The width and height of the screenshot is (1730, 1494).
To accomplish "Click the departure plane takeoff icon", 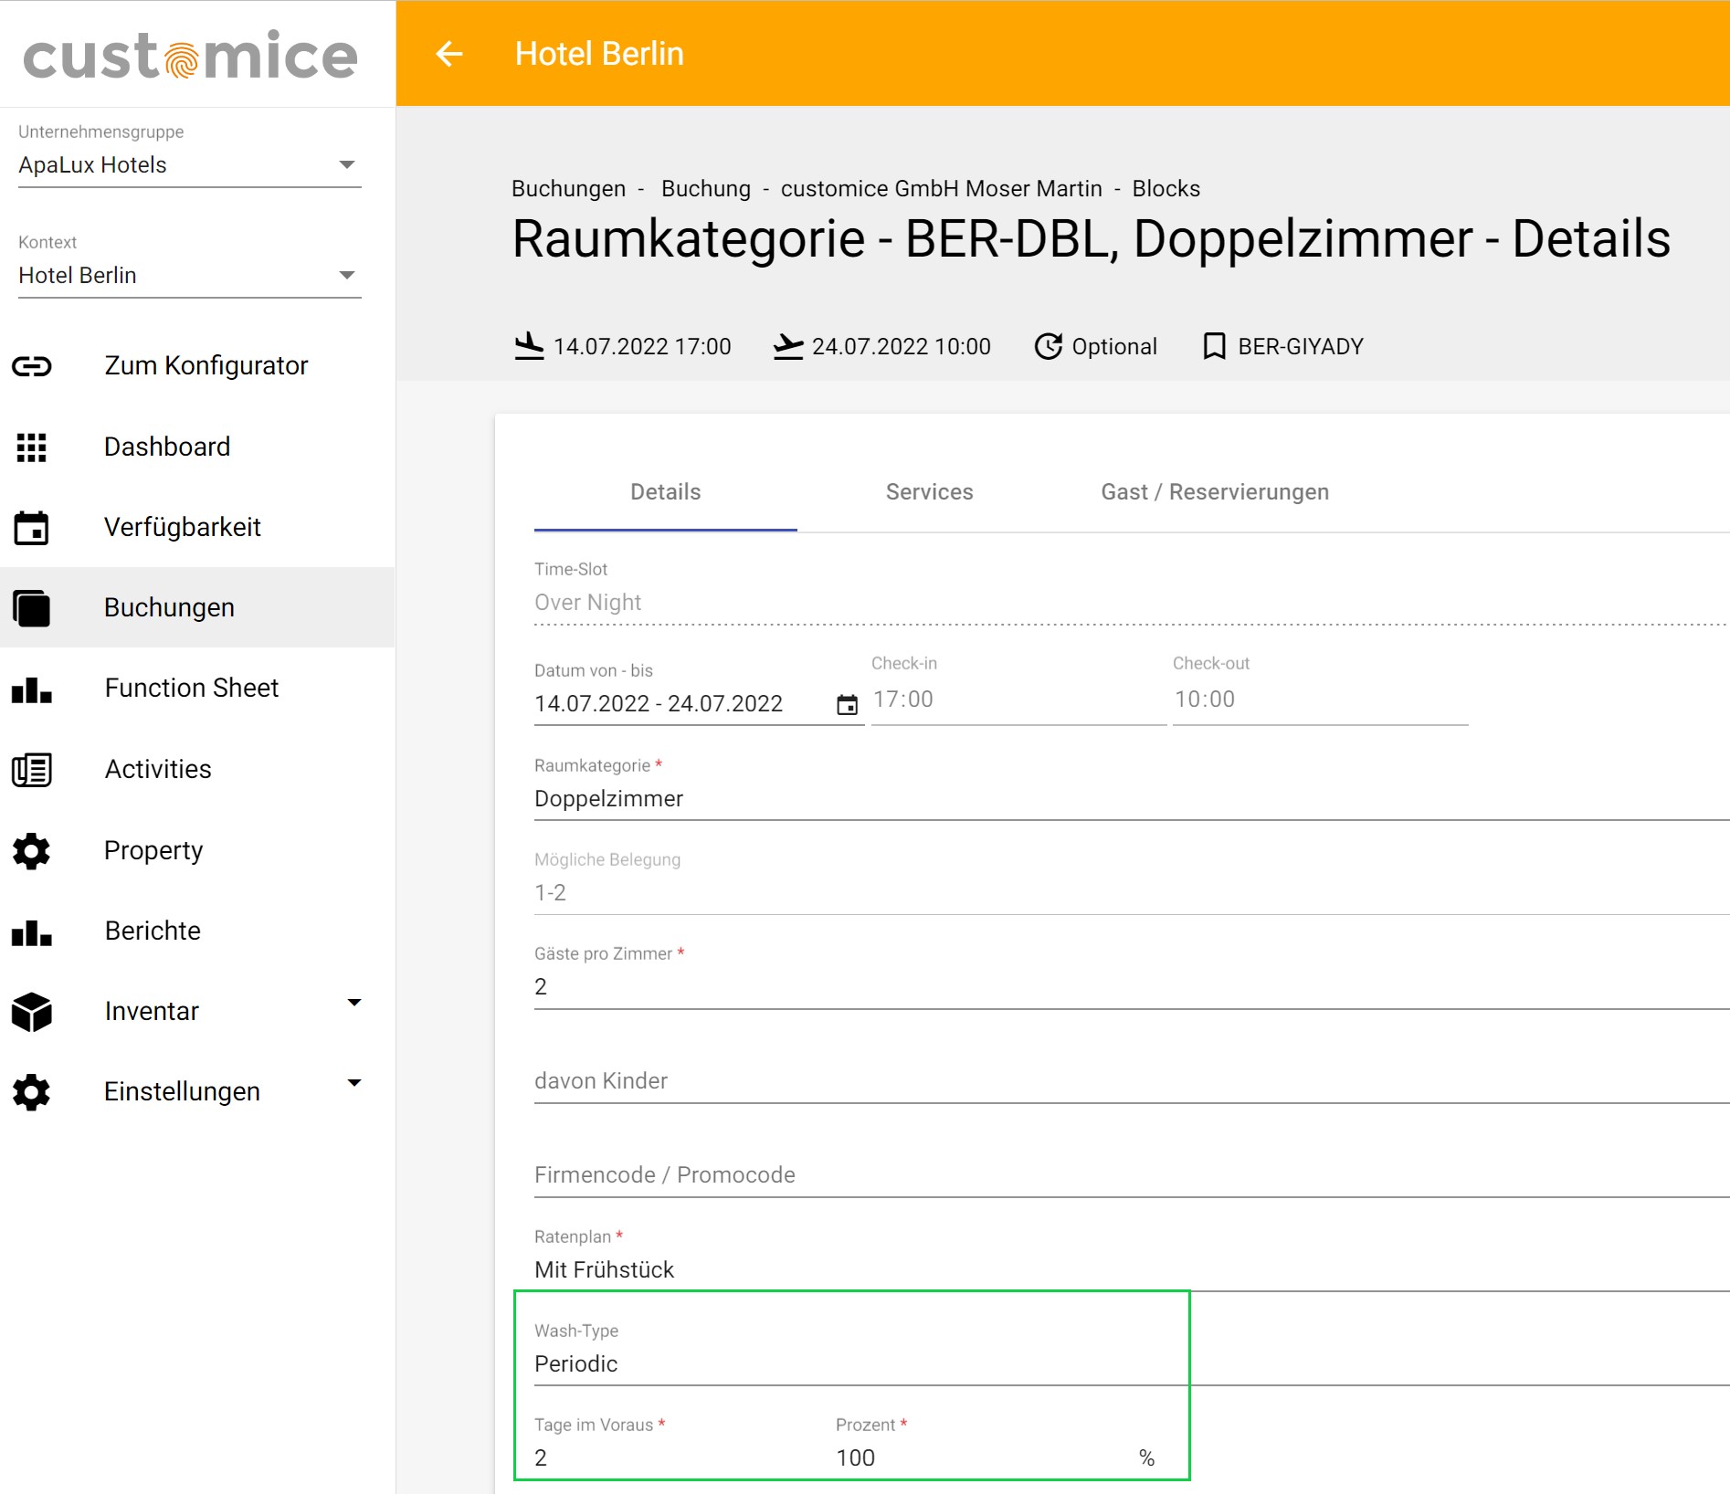I will 788,346.
